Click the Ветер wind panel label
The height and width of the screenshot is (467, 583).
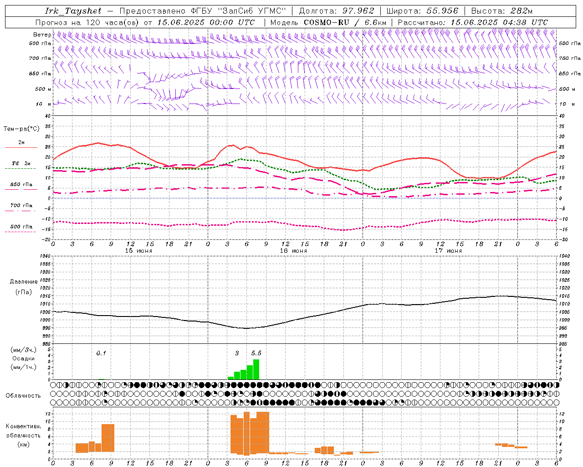coord(42,35)
